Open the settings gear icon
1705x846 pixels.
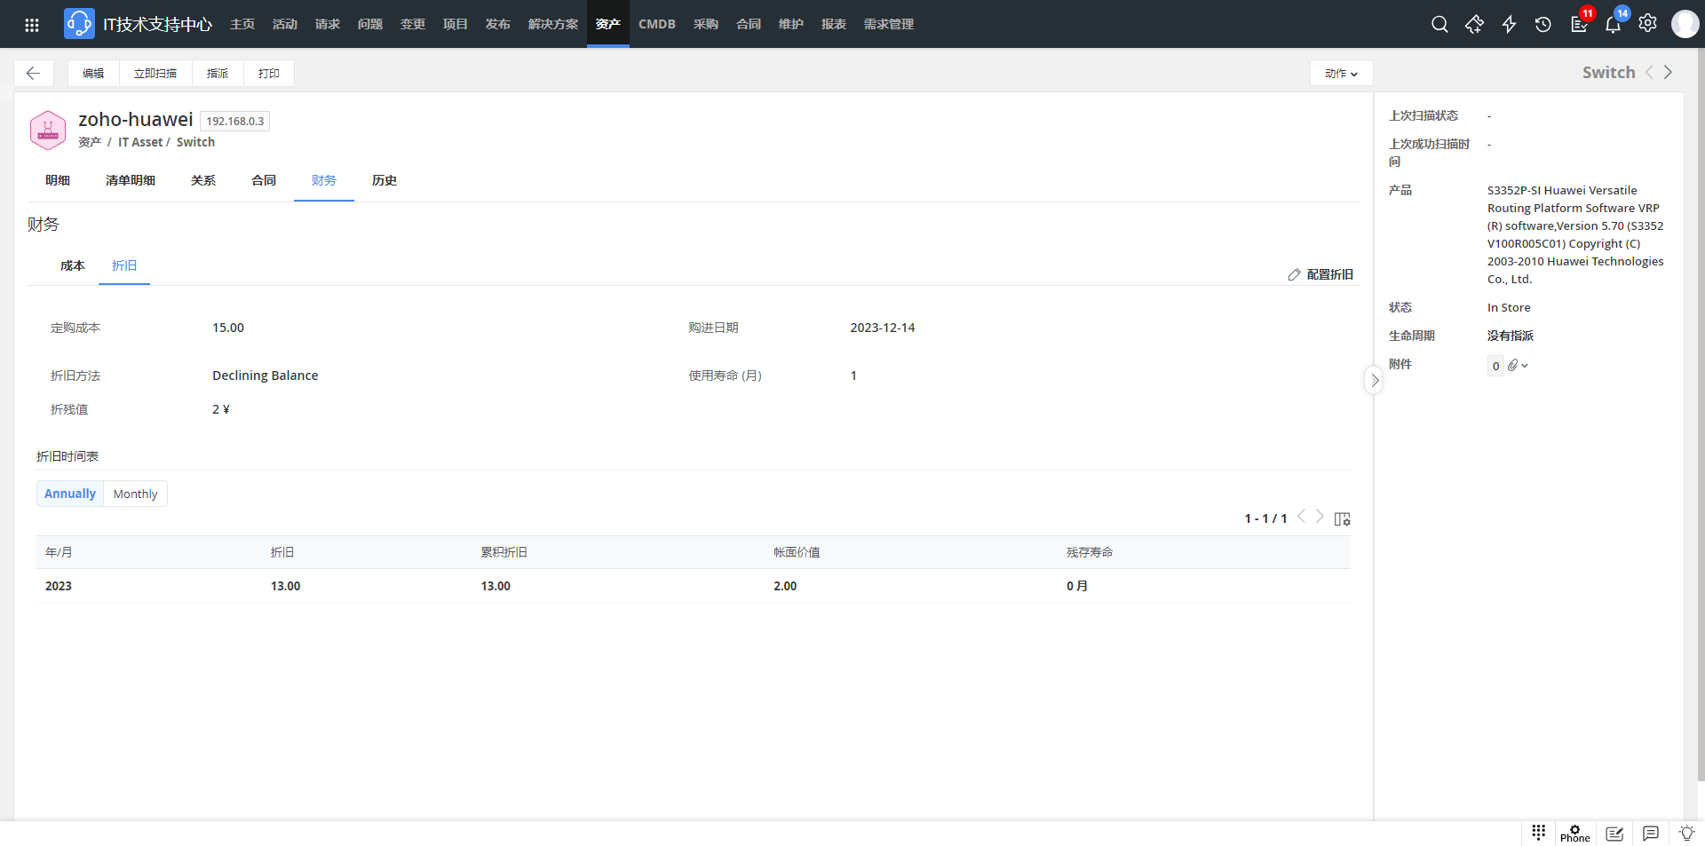[1647, 24]
